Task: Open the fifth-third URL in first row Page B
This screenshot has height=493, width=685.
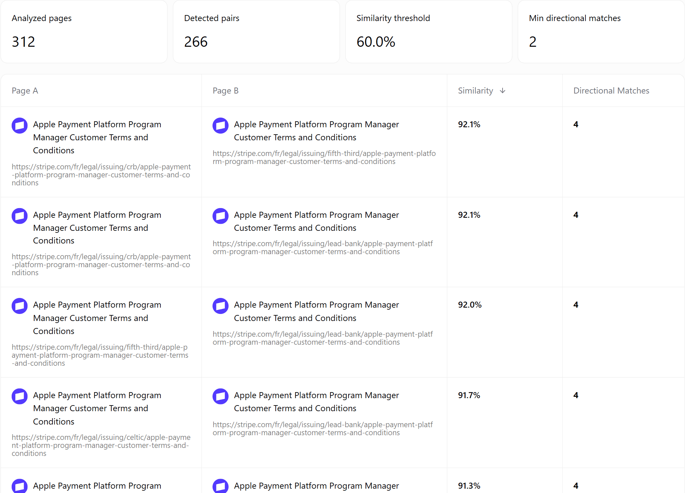Action: click(x=324, y=157)
